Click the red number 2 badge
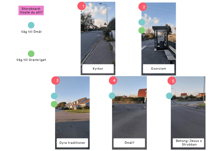The height and width of the screenshot is (151, 214). [x=143, y=7]
